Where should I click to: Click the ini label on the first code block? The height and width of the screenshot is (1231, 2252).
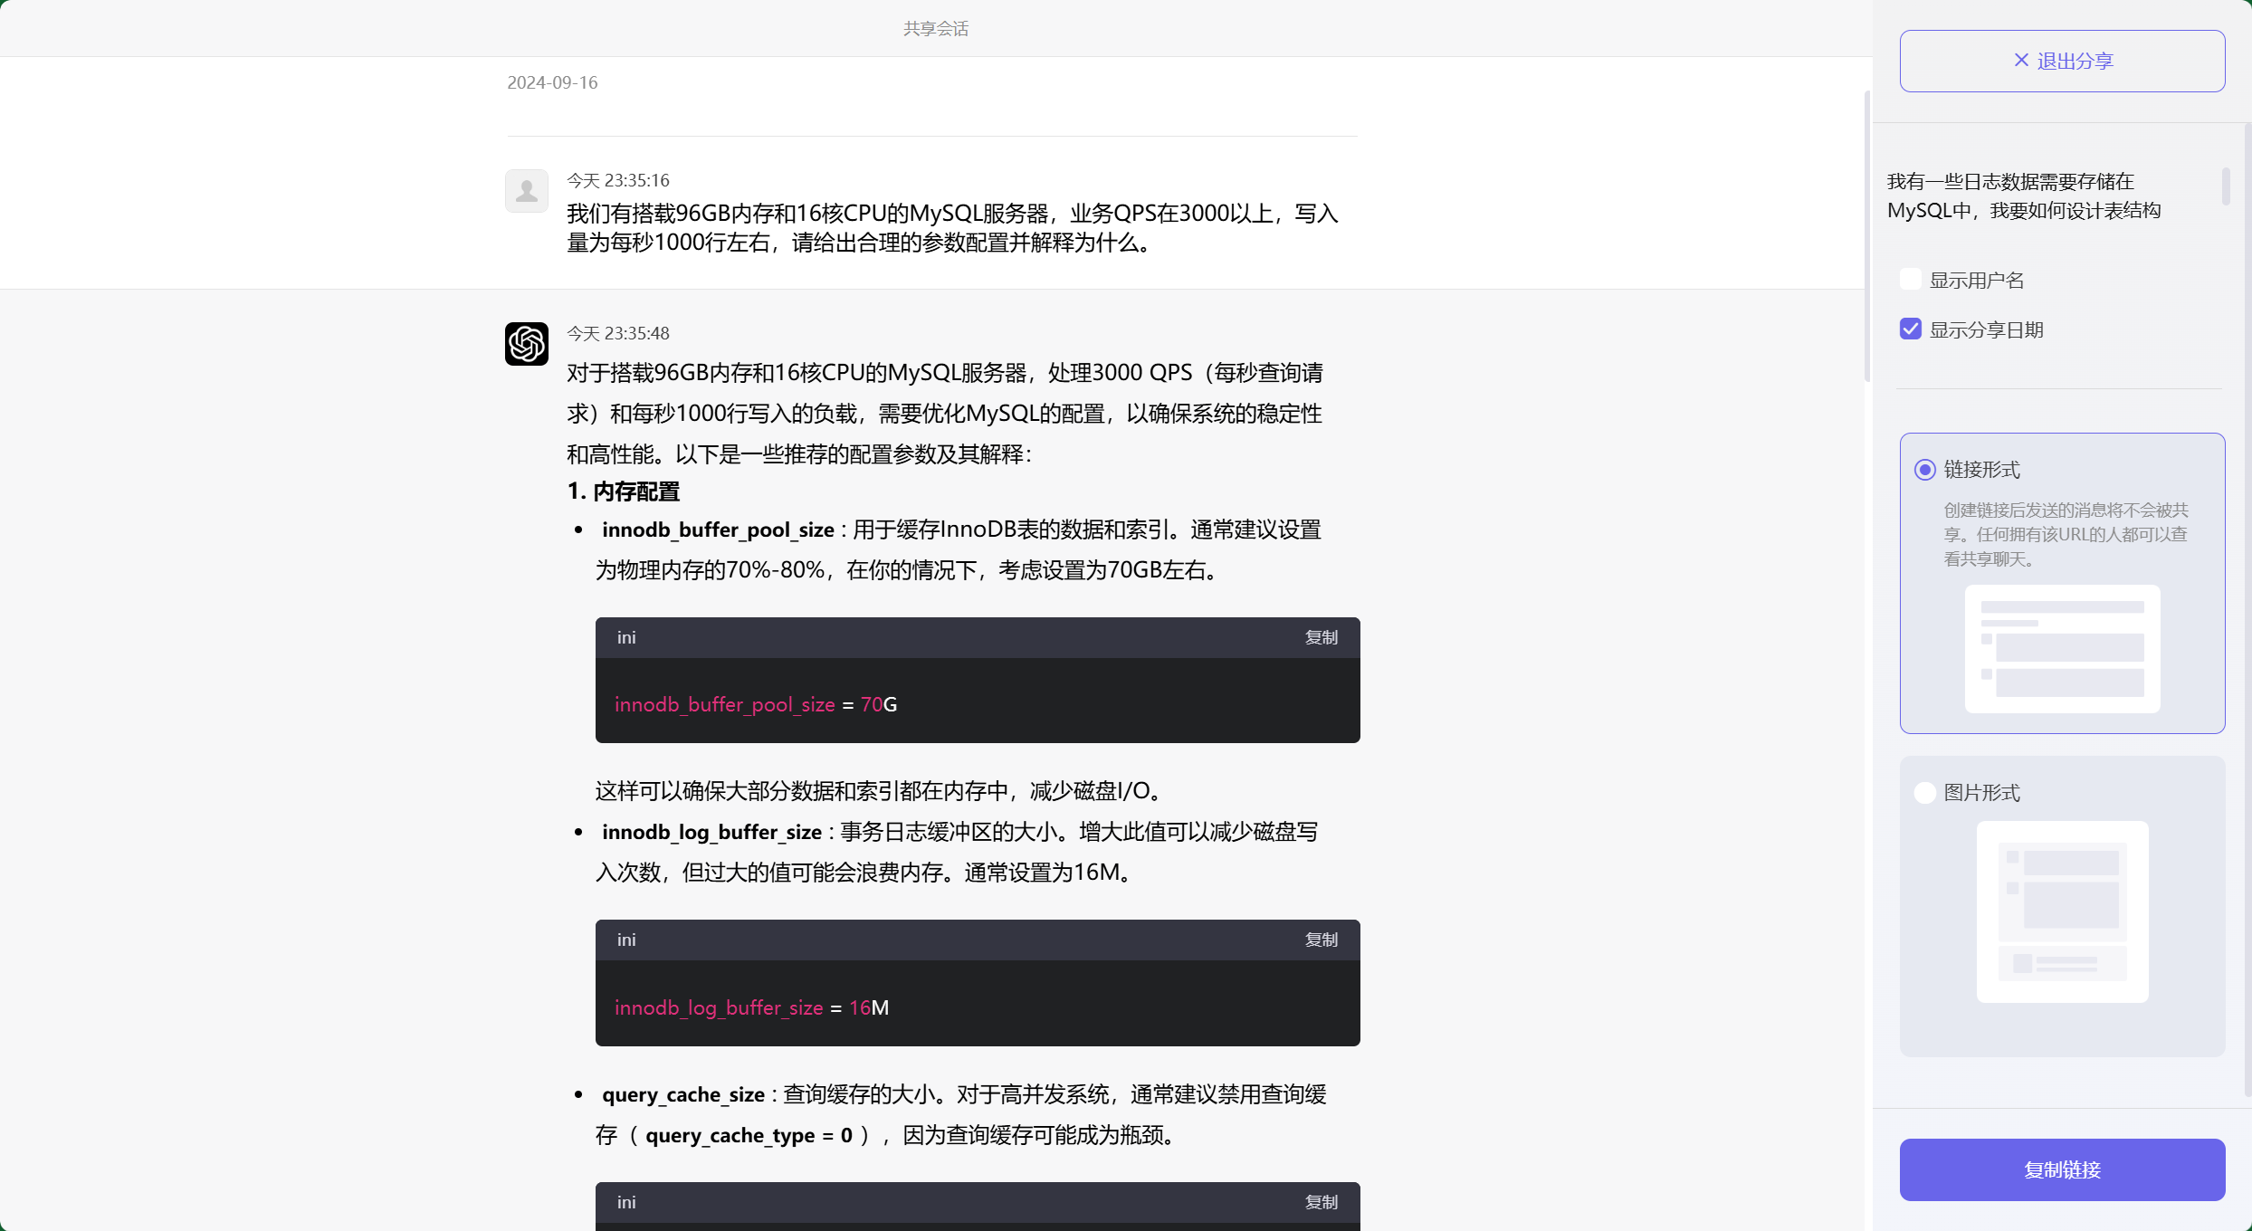[626, 637]
